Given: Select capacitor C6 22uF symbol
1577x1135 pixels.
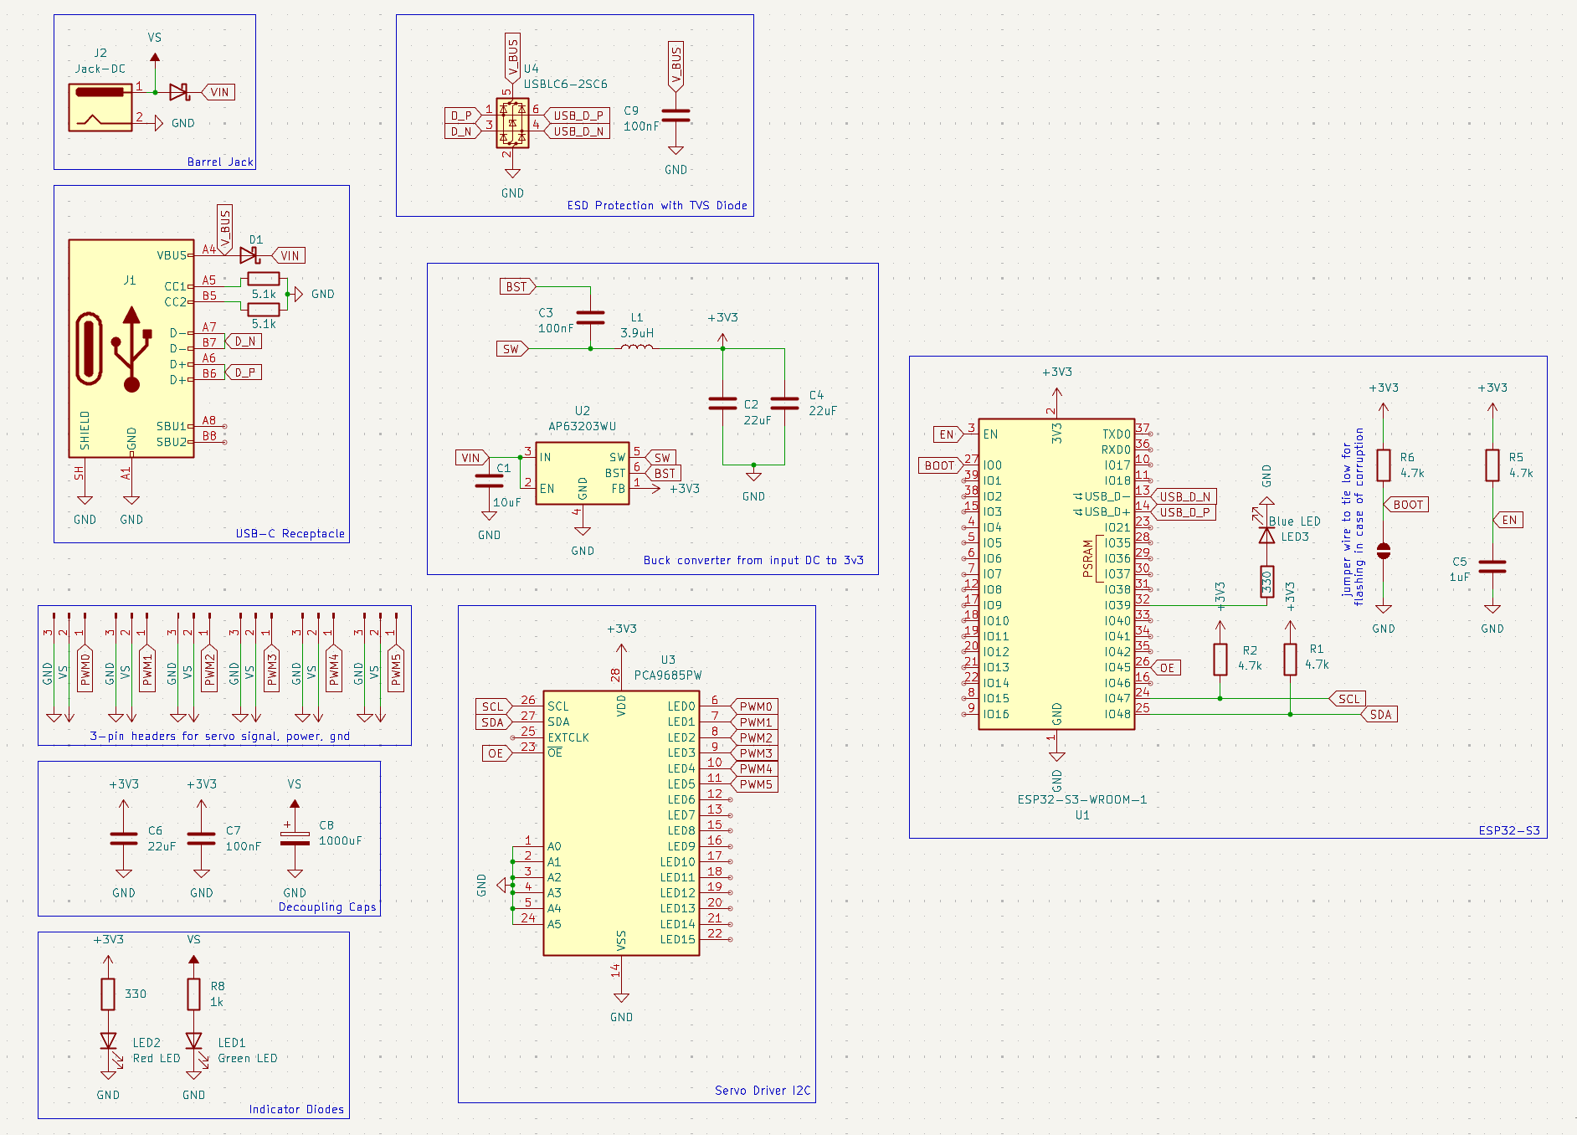Looking at the screenshot, I should 124,838.
